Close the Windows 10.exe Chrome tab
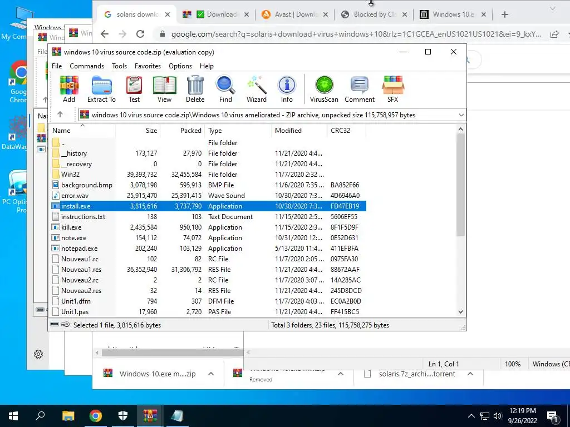570x427 pixels. pyautogui.click(x=484, y=14)
